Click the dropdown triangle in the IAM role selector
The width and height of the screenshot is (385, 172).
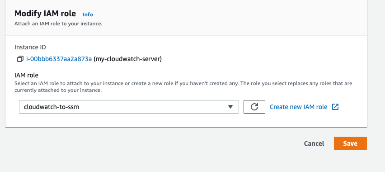[230, 107]
